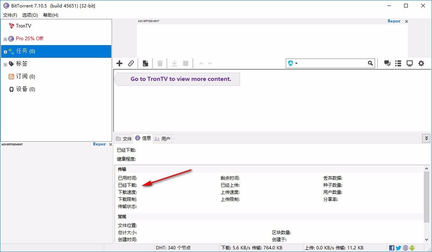Click info pane scrollbar down arrow

[x=426, y=240]
